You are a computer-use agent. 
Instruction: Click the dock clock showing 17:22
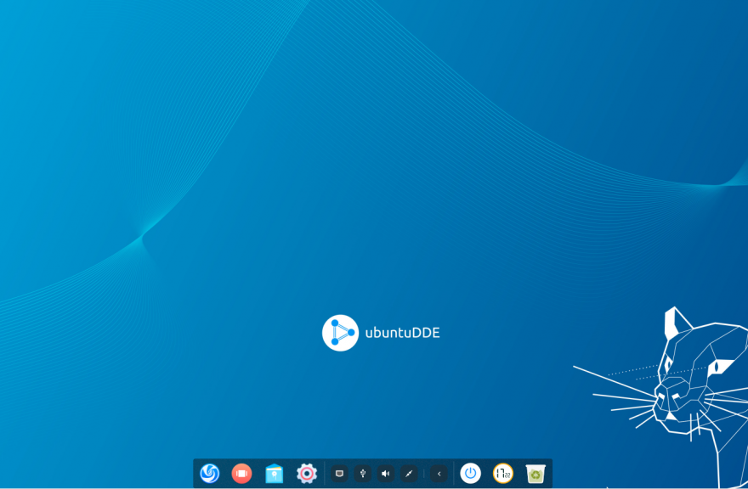(x=503, y=473)
